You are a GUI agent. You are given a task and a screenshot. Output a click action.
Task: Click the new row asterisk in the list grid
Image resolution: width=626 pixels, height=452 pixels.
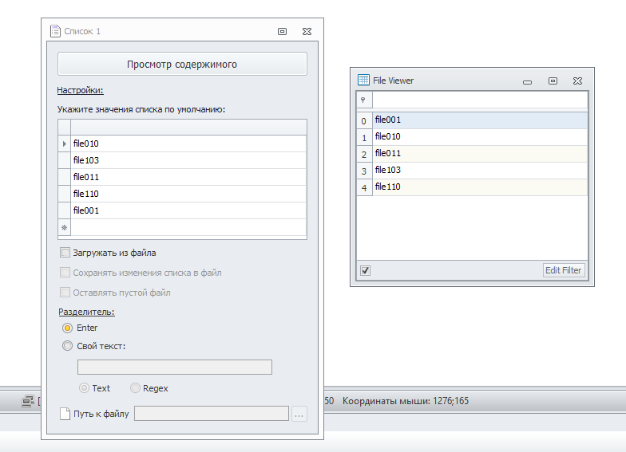[x=65, y=227]
